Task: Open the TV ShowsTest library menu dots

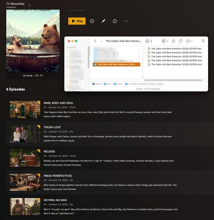Action: (29, 5)
